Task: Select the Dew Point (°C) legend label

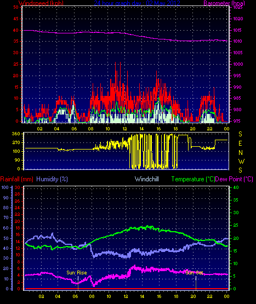Action: [x=234, y=179]
